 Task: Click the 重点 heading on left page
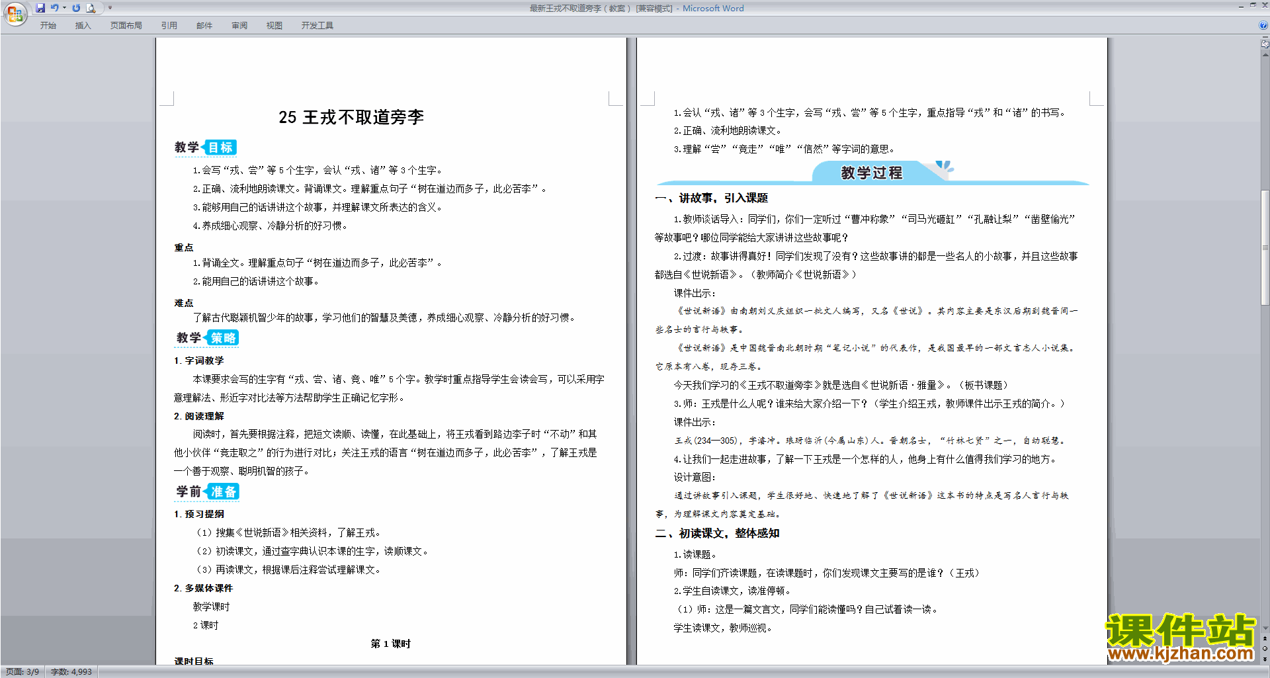coord(184,247)
